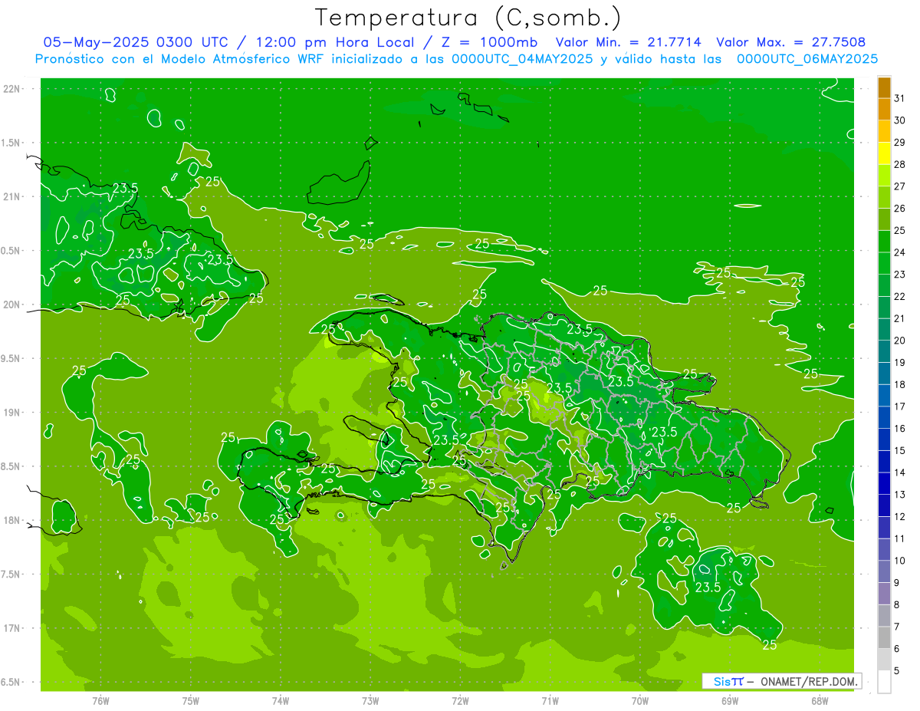Click 'Valor Min. = 21.7714' text

point(628,42)
